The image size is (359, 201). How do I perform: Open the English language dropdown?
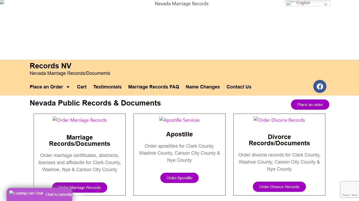pos(307,3)
